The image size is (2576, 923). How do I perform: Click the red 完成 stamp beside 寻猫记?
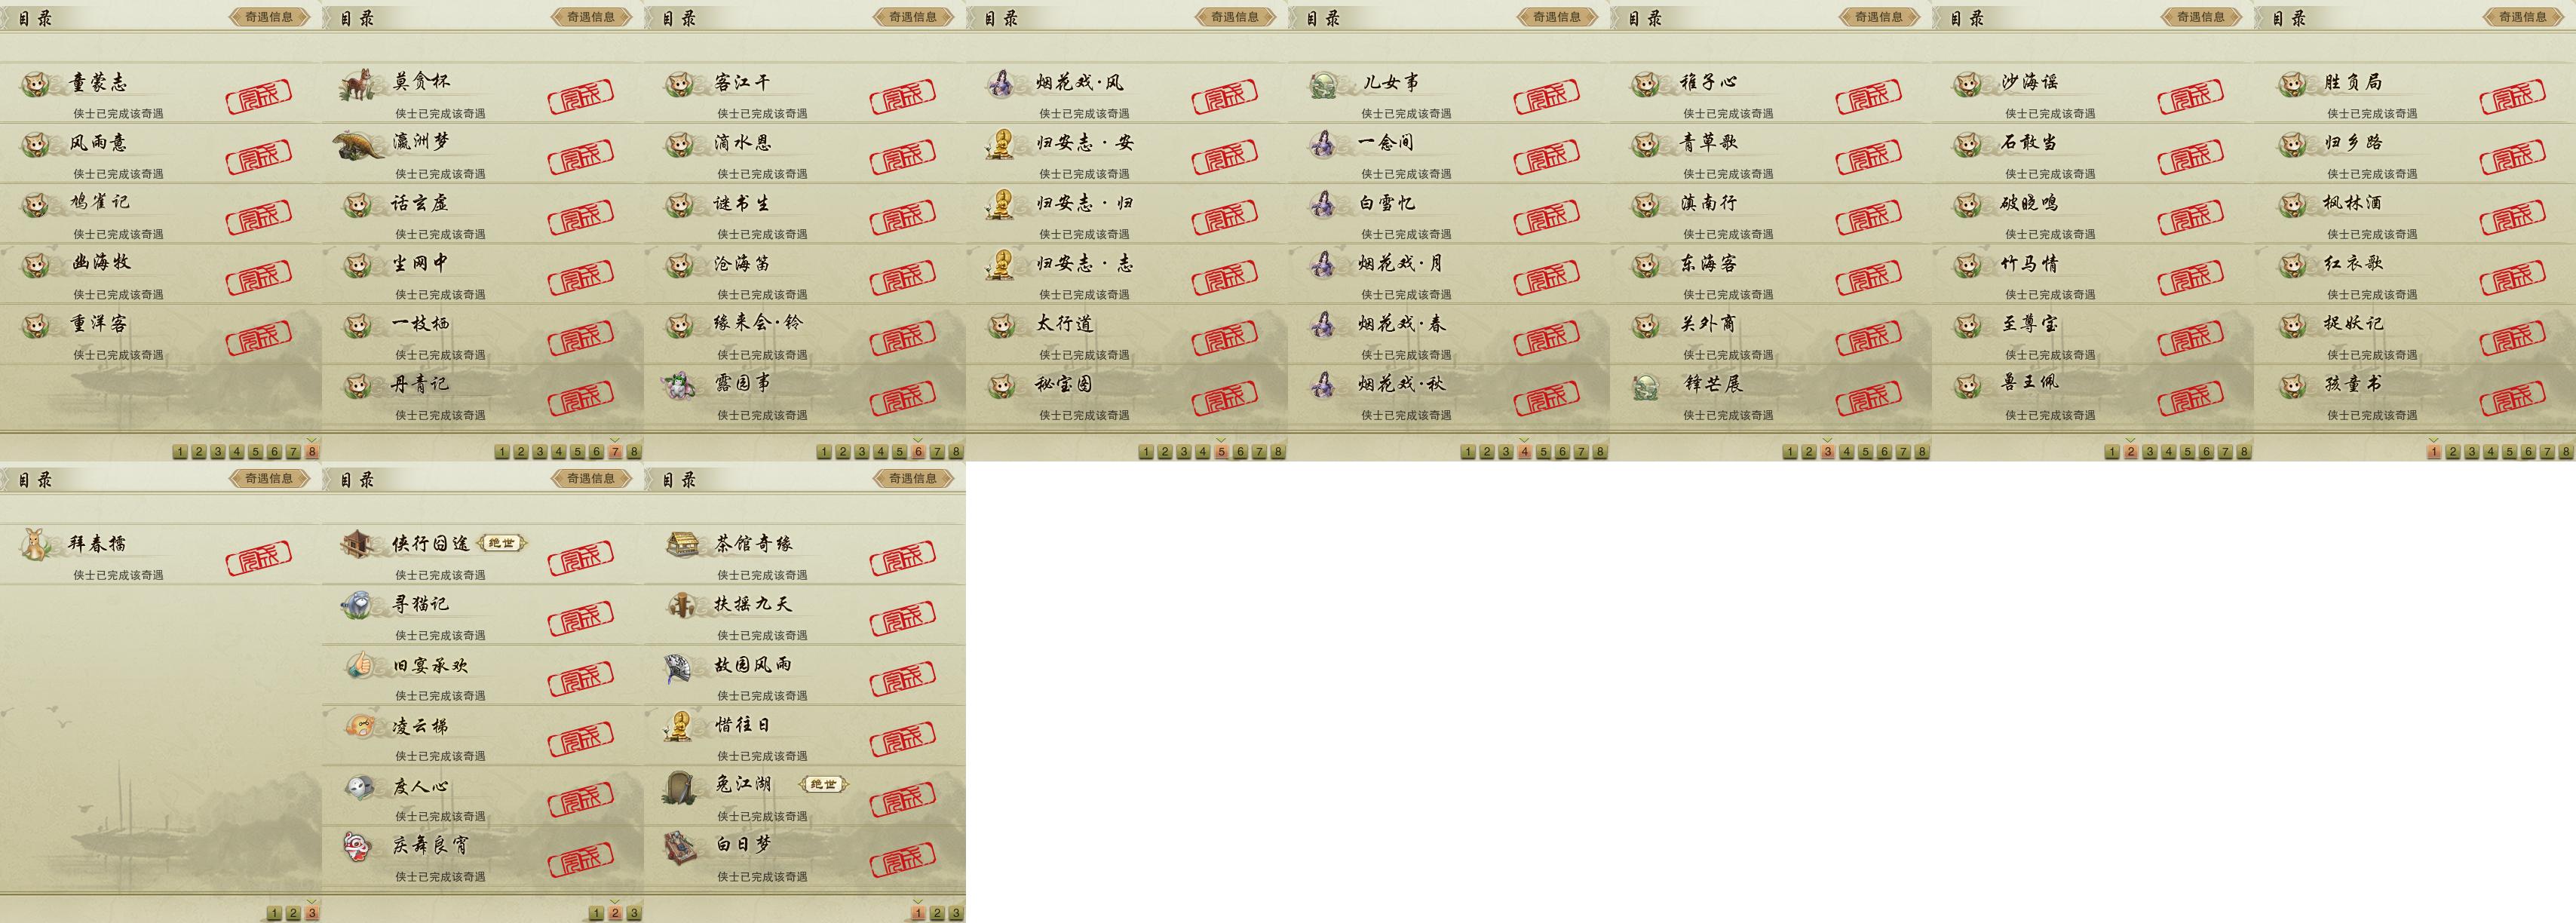click(x=581, y=619)
